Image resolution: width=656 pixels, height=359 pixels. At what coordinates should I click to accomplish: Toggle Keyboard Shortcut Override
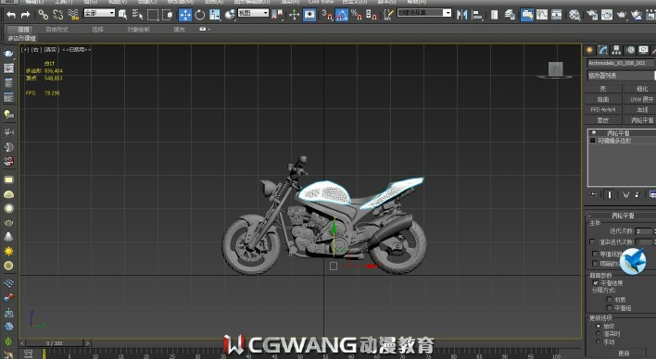pyautogui.click(x=309, y=15)
